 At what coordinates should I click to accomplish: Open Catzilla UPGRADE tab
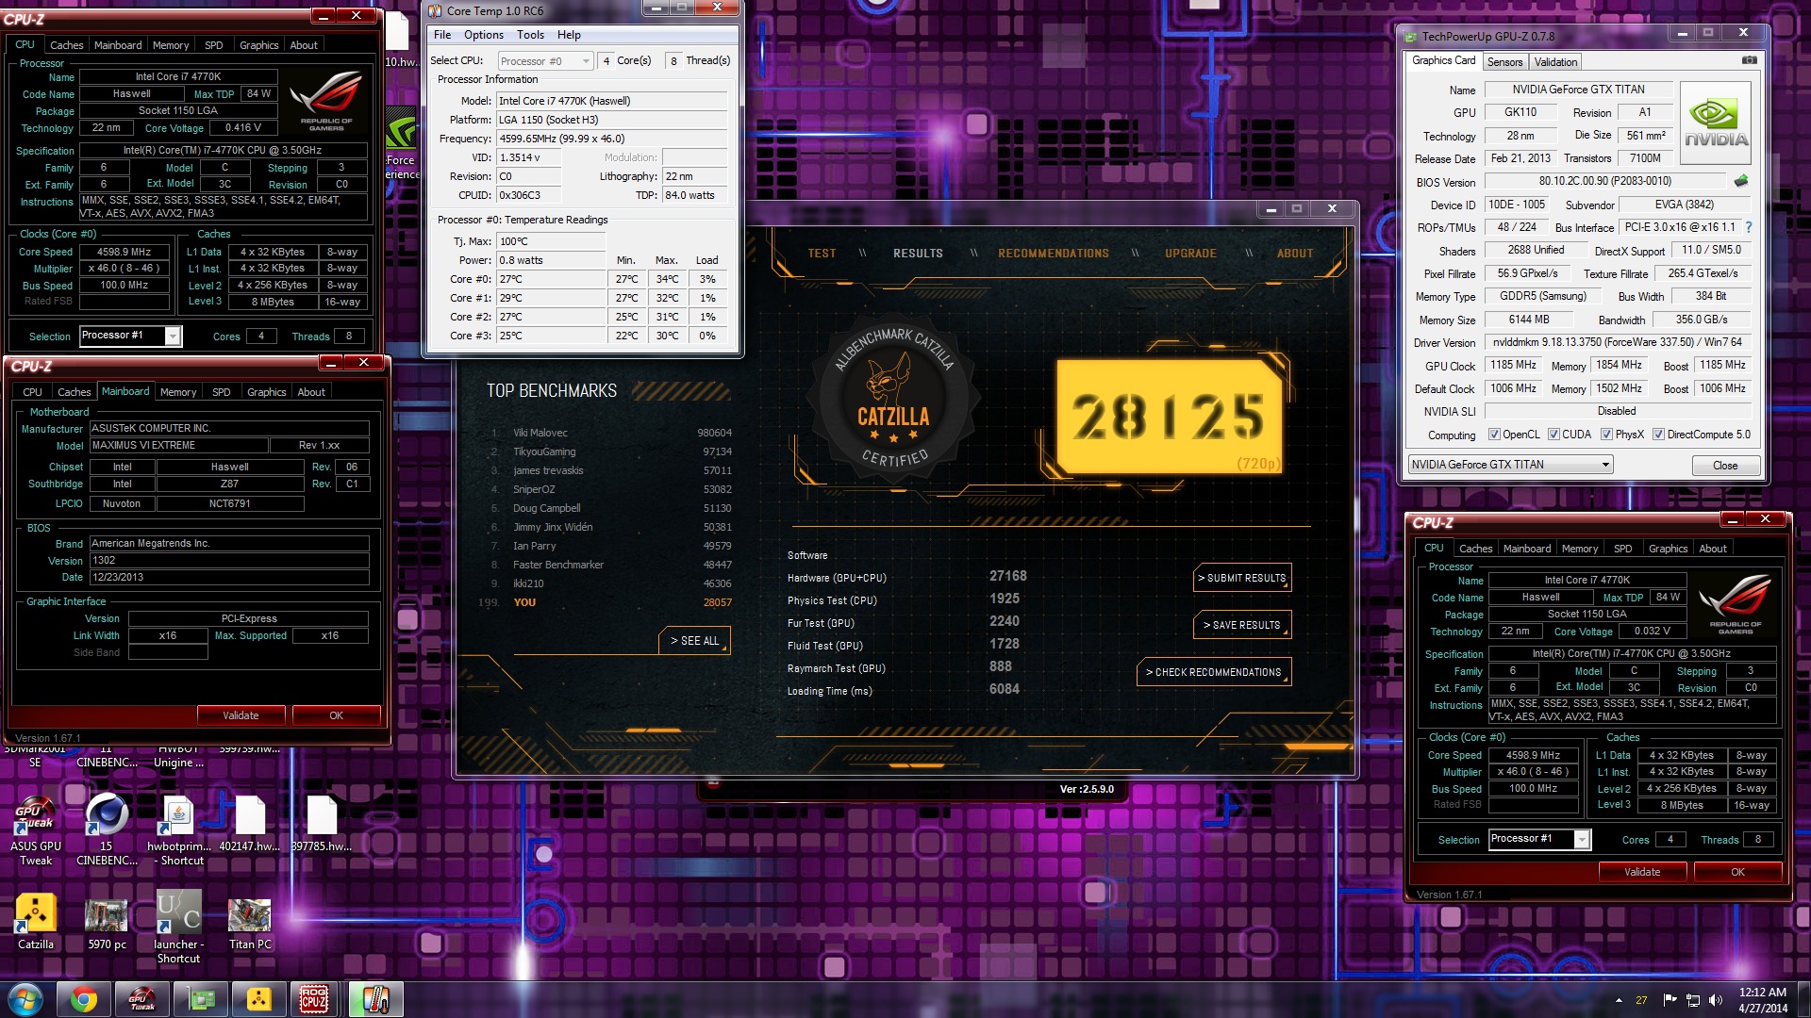1190,254
